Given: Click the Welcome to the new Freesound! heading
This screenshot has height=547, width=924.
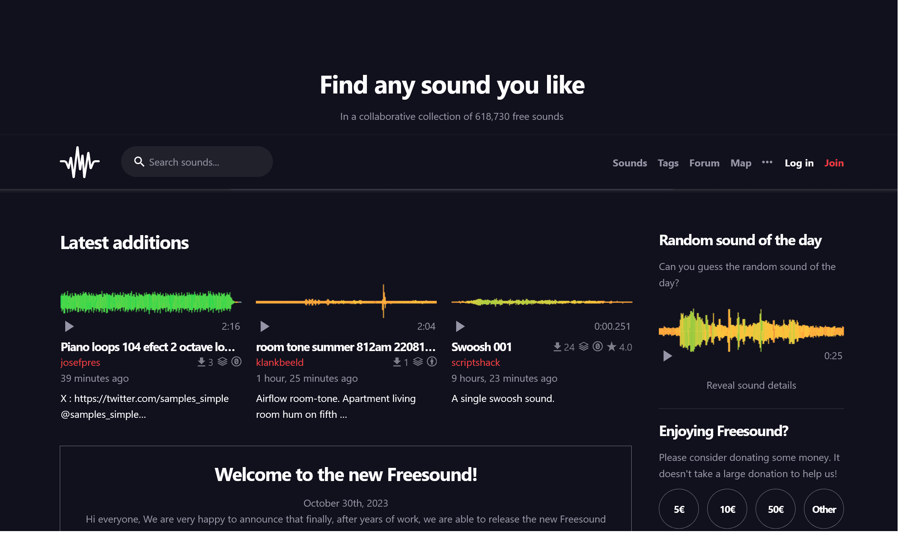Looking at the screenshot, I should coord(346,474).
